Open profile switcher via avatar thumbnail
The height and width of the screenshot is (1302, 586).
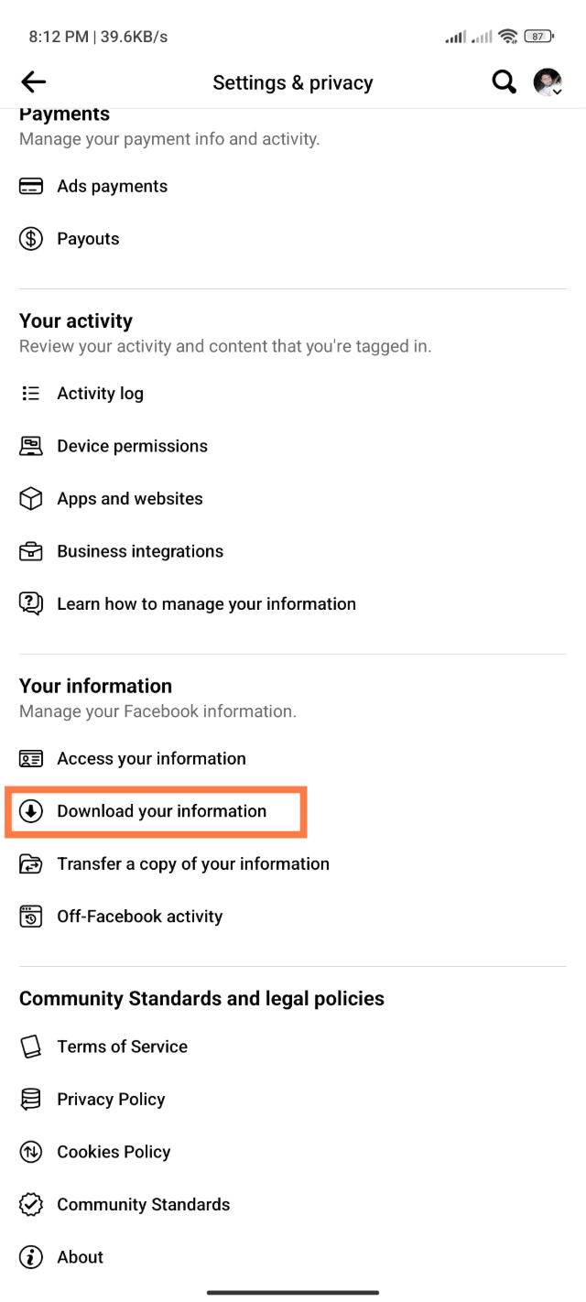tap(548, 82)
